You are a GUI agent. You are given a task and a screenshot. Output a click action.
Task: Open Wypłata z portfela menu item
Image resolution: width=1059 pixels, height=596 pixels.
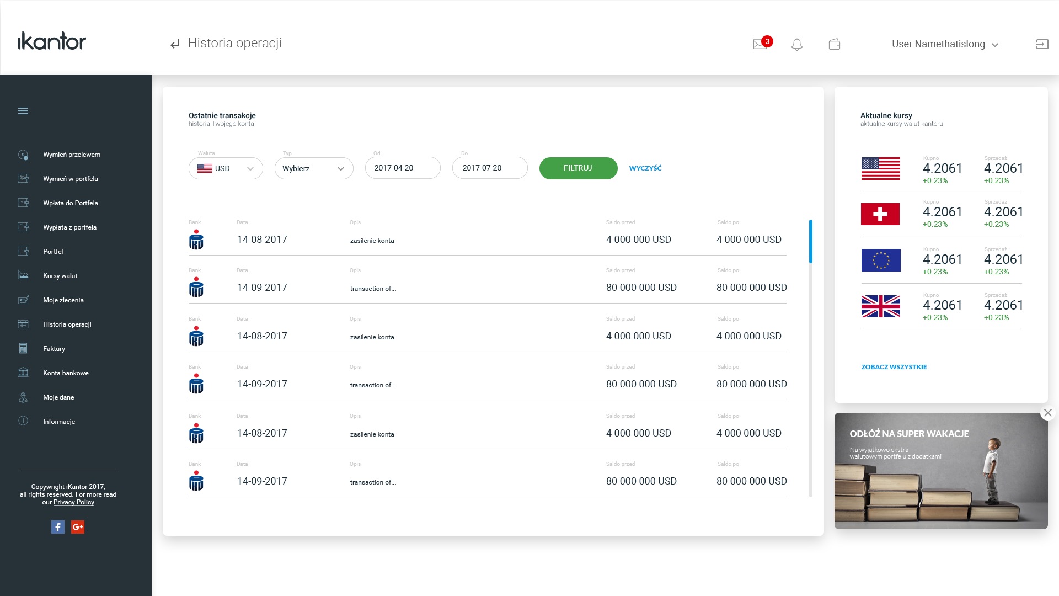click(69, 227)
